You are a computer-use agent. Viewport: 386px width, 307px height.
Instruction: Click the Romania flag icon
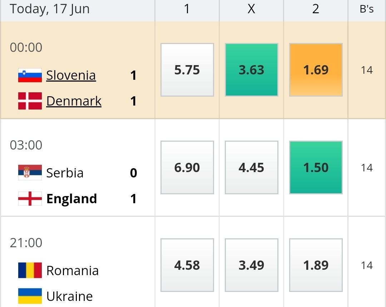30,270
